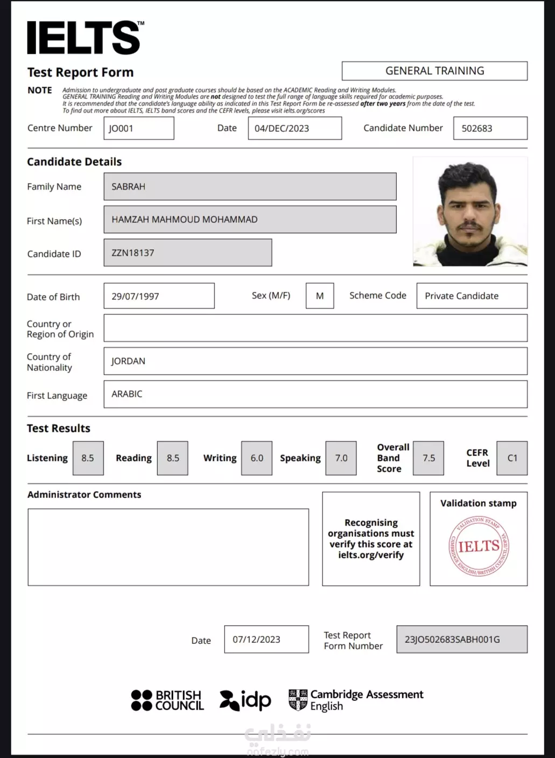Click the Listening score box 8.5

[88, 458]
